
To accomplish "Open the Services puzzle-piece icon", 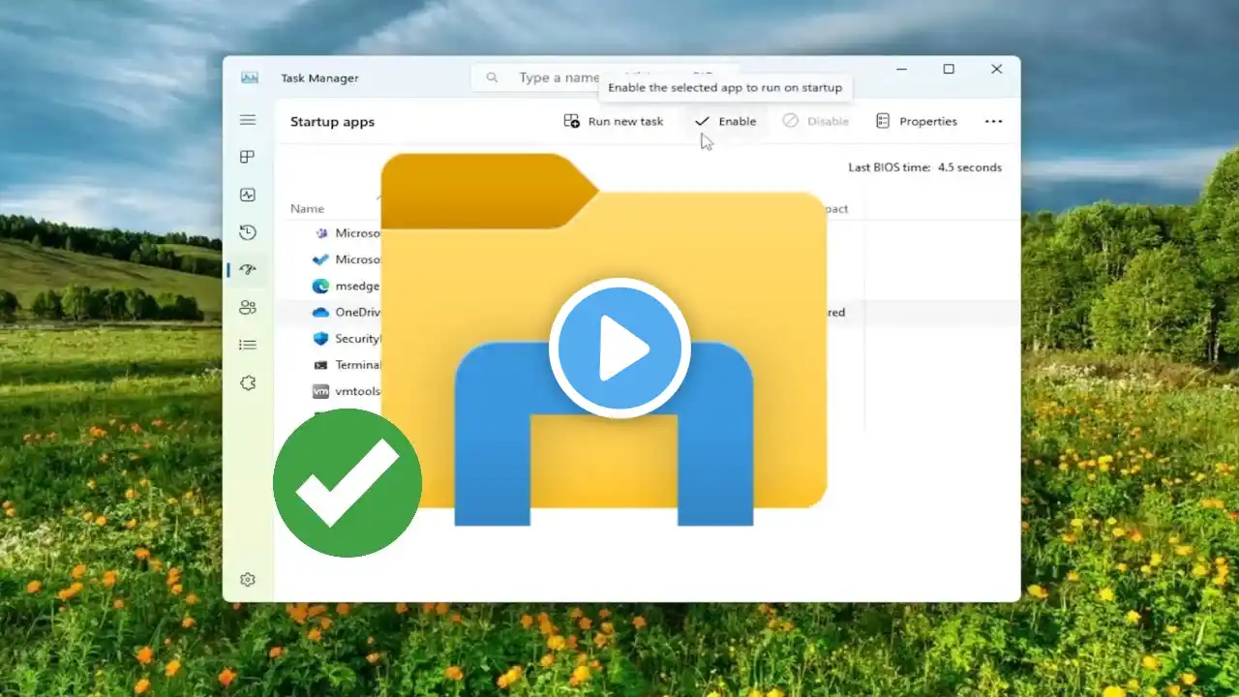I will 248,382.
